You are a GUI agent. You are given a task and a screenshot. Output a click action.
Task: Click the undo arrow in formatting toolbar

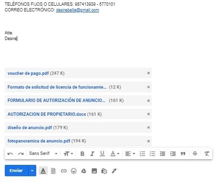click(10, 154)
